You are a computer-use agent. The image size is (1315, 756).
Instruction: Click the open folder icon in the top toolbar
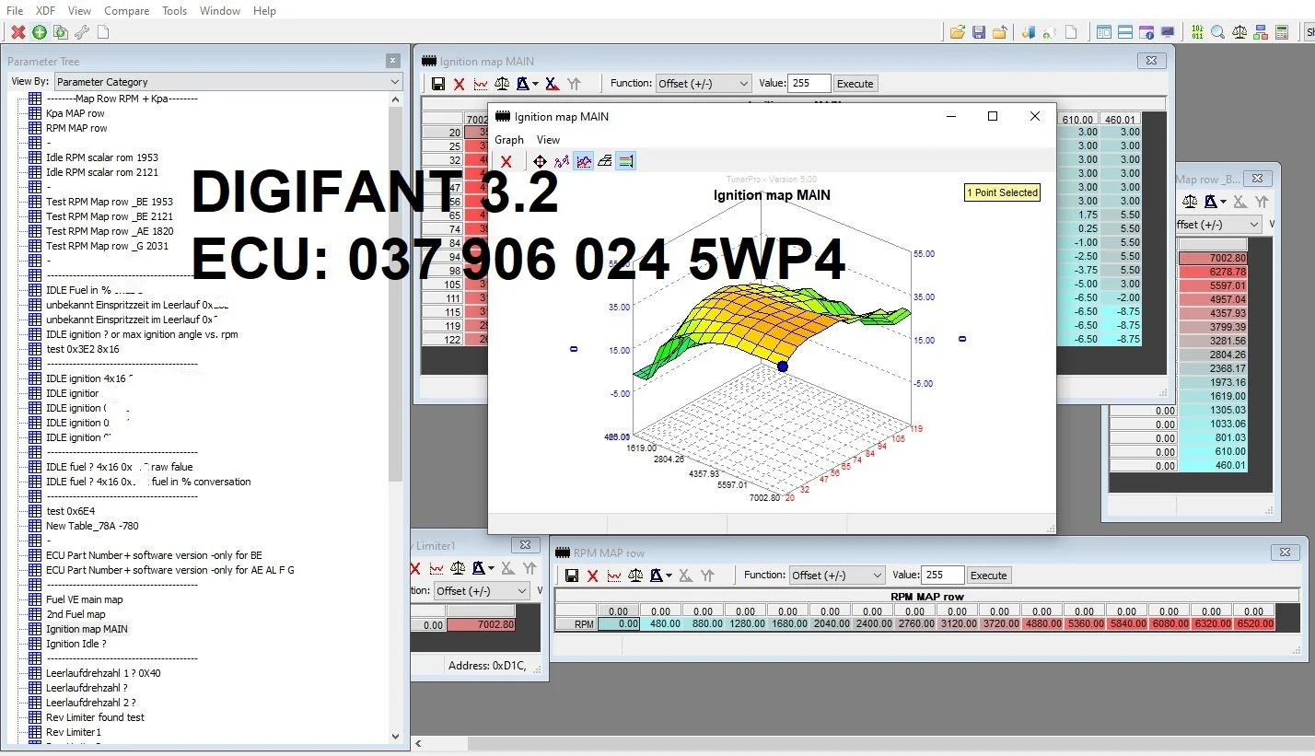(x=958, y=32)
